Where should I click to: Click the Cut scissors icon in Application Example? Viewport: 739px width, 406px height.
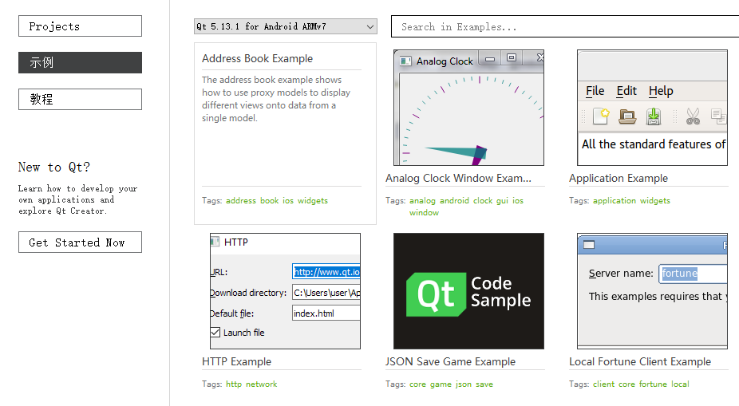tap(693, 116)
